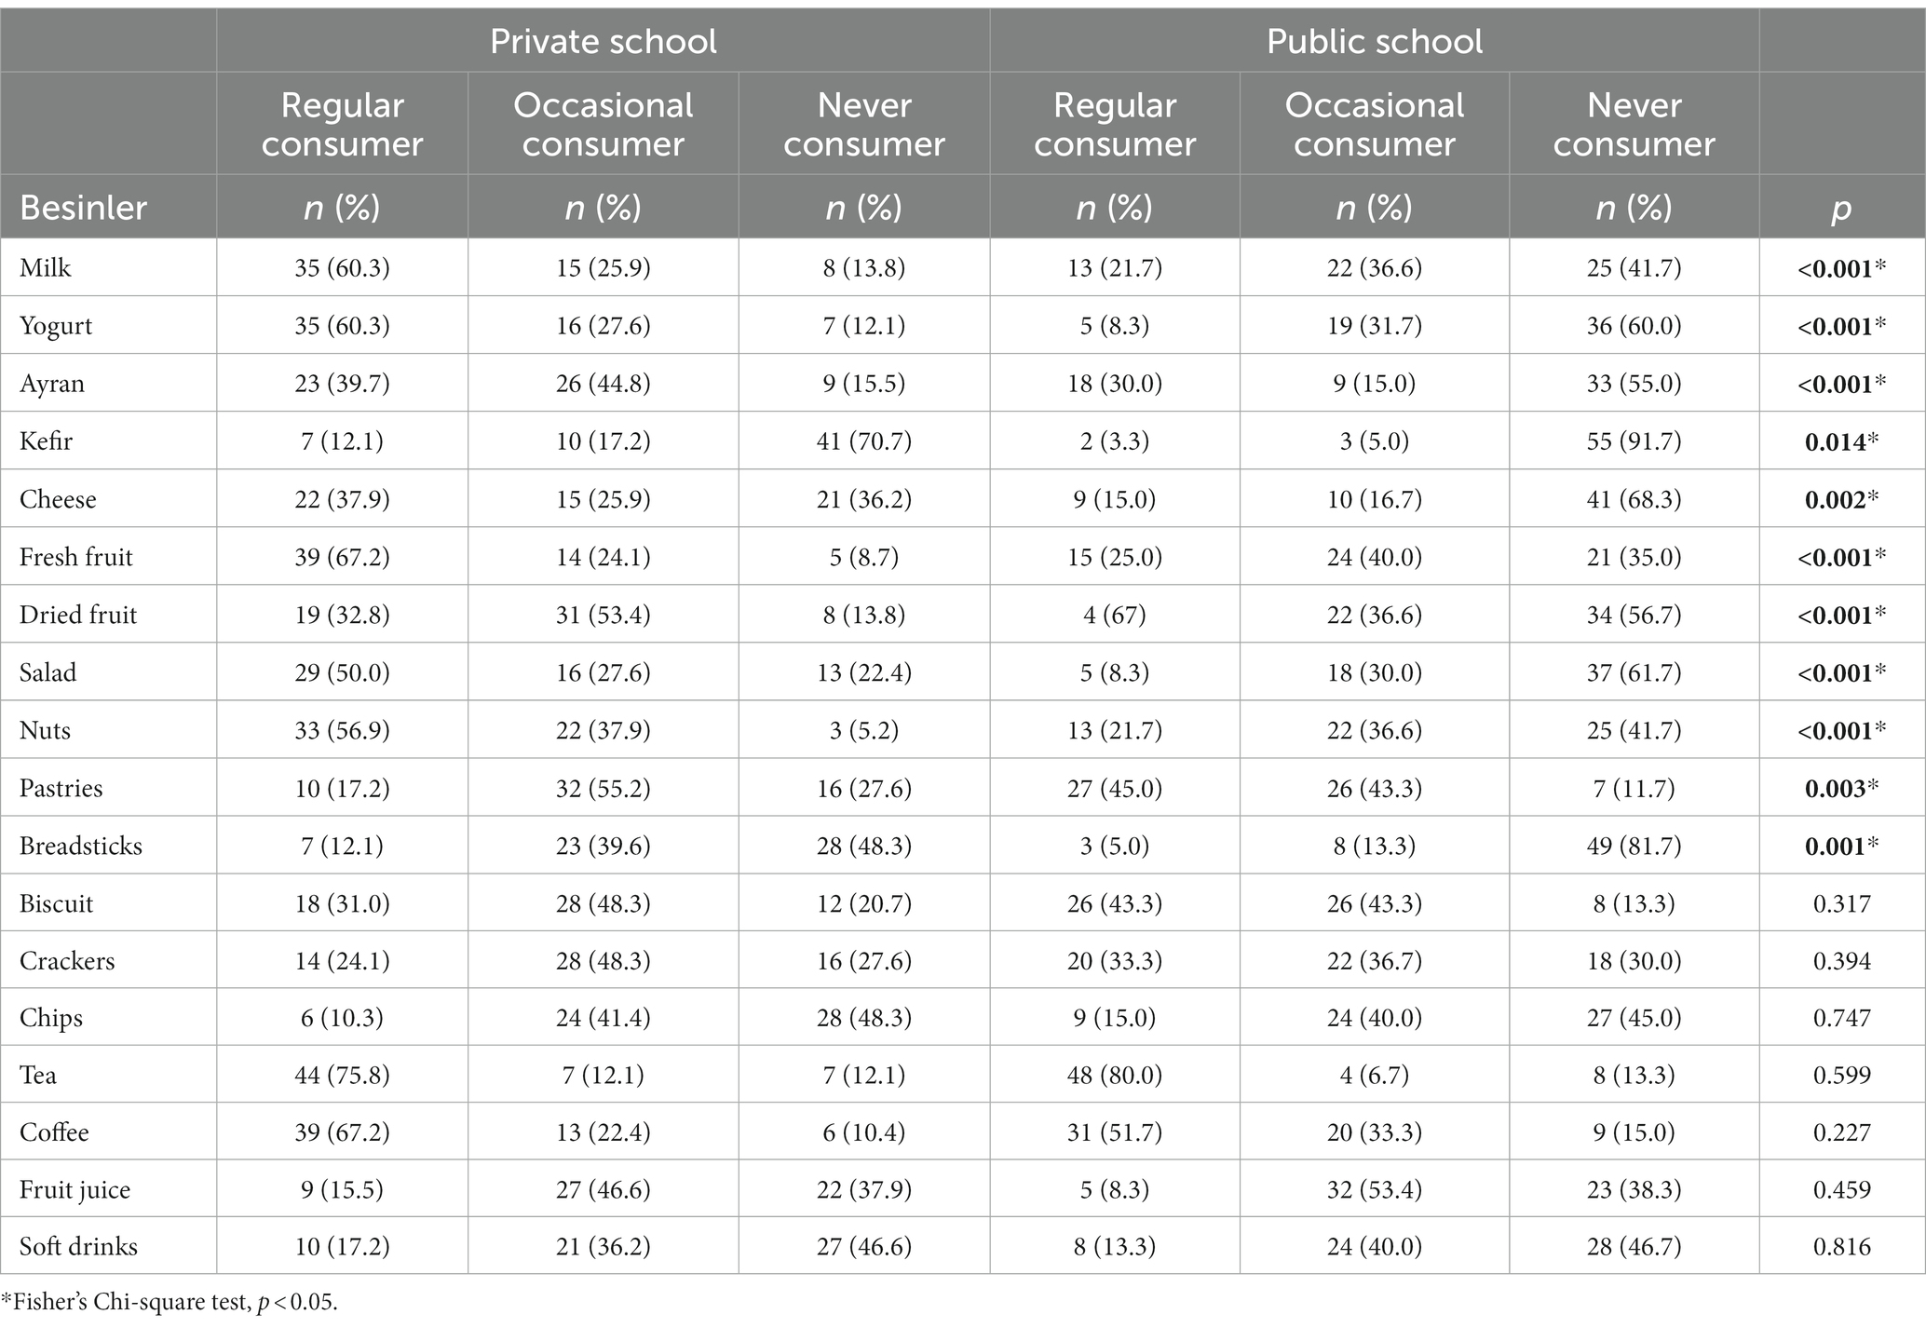Select Dried fruit public regular cell 4 (67)
Screen dimensions: 1926x1328
click(1115, 615)
